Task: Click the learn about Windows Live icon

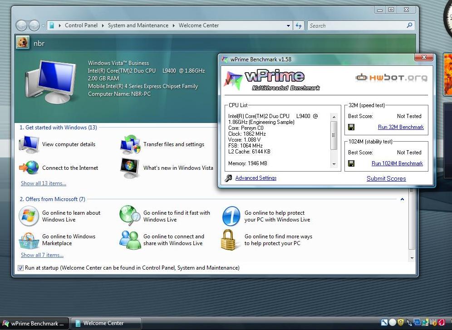Action: (29, 216)
